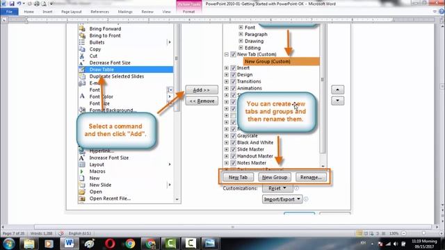This screenshot has height=250, width=445.
Task: Uncheck the Animations tab checkbox
Action: point(233,88)
